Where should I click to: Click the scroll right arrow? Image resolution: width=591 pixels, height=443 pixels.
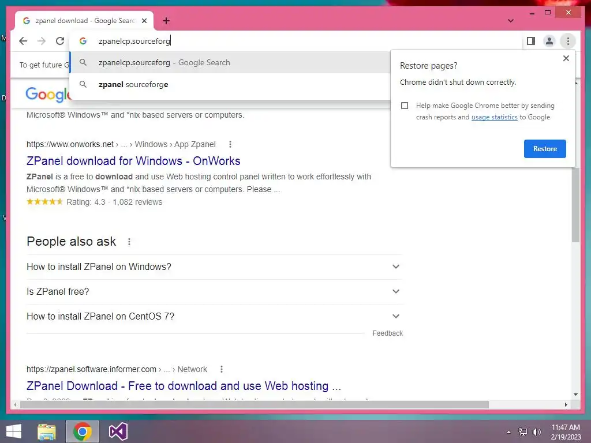(x=566, y=404)
